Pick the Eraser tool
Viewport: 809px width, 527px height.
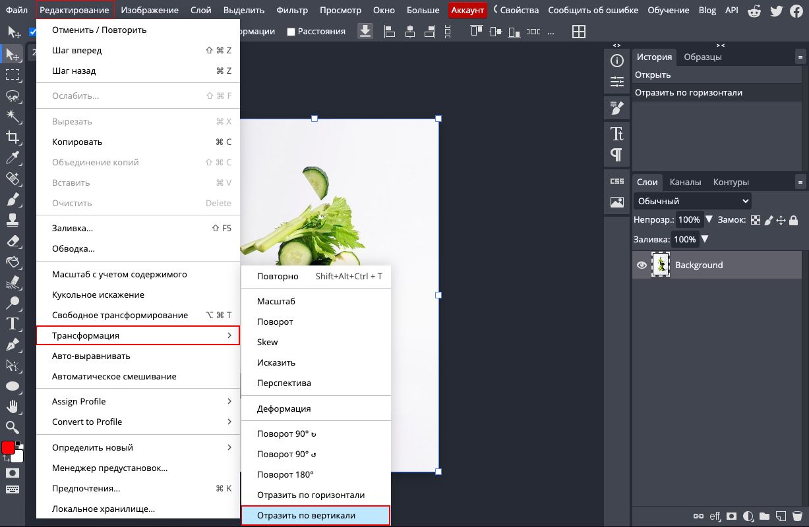click(12, 240)
